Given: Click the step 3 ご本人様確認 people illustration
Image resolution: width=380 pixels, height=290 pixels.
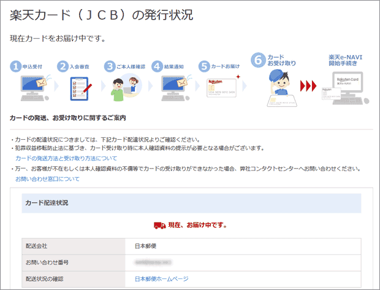Looking at the screenshot, I should [126, 87].
